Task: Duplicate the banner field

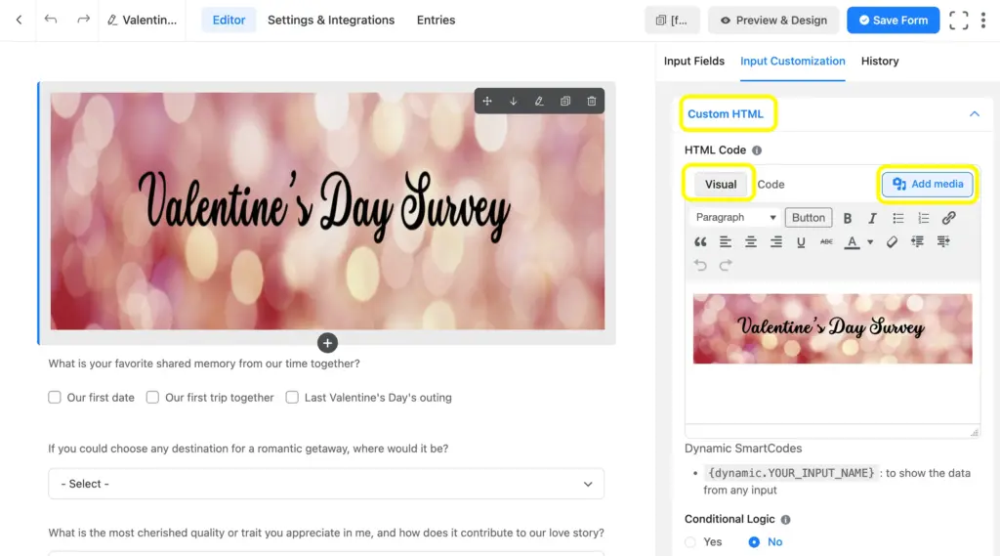Action: coord(565,101)
